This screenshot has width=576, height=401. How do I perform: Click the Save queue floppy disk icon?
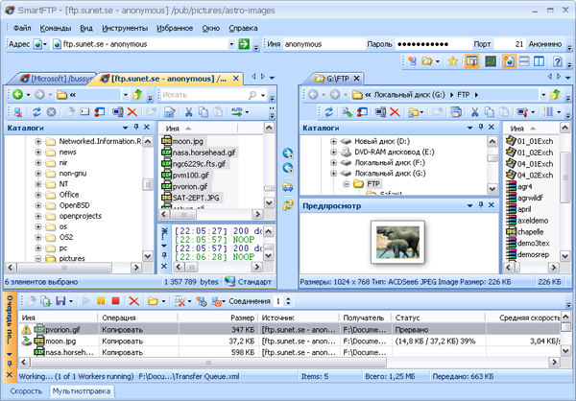pos(60,301)
